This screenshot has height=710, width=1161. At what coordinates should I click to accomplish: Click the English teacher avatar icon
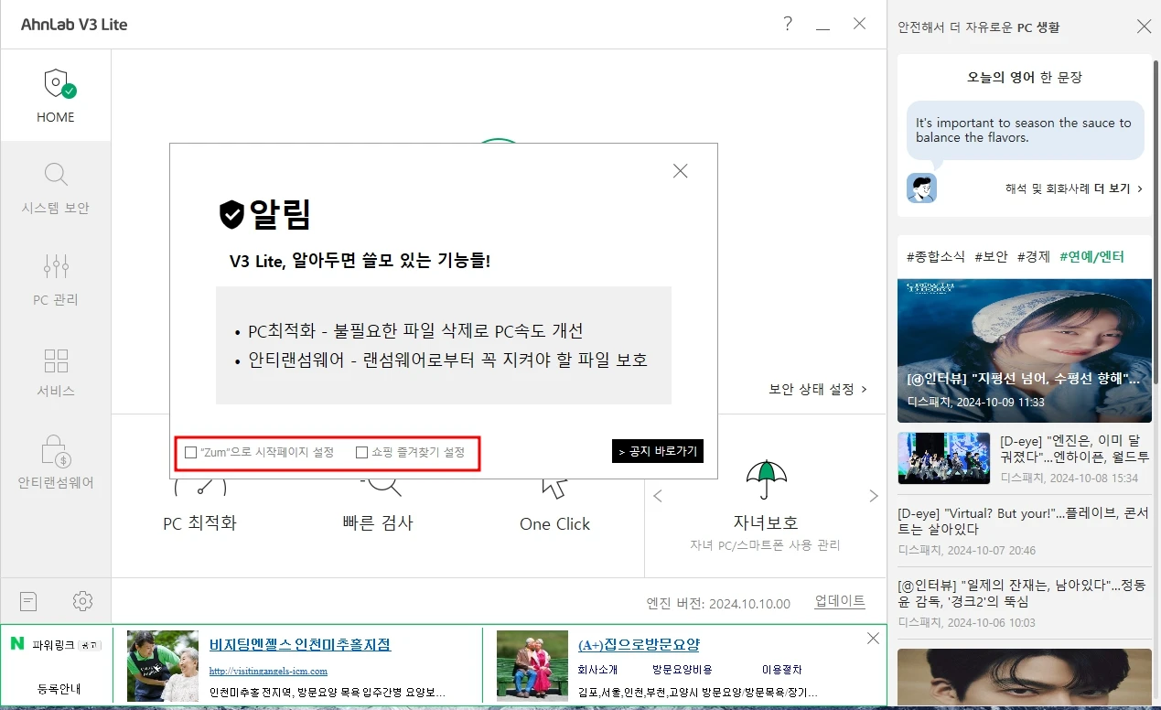point(921,188)
